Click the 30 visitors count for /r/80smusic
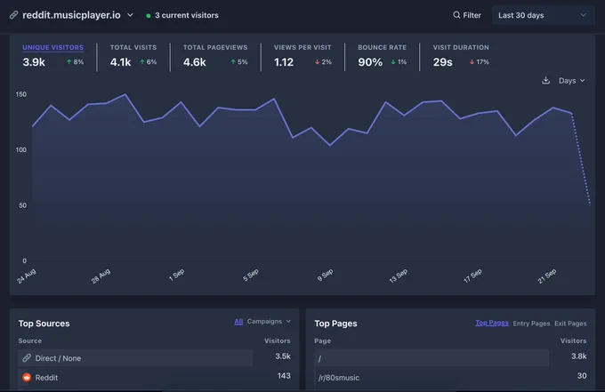The image size is (605, 392). tap(582, 376)
